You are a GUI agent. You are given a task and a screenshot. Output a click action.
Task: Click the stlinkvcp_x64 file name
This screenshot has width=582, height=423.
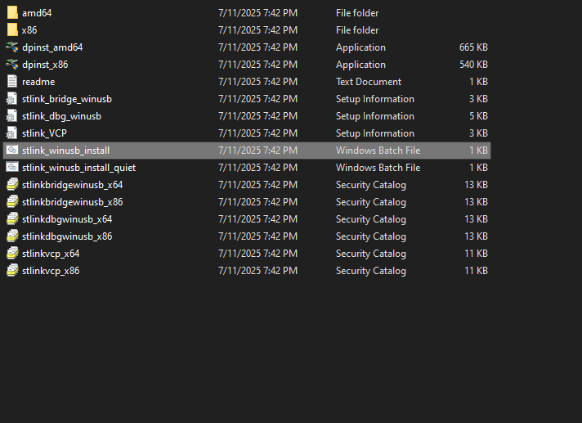coord(51,254)
